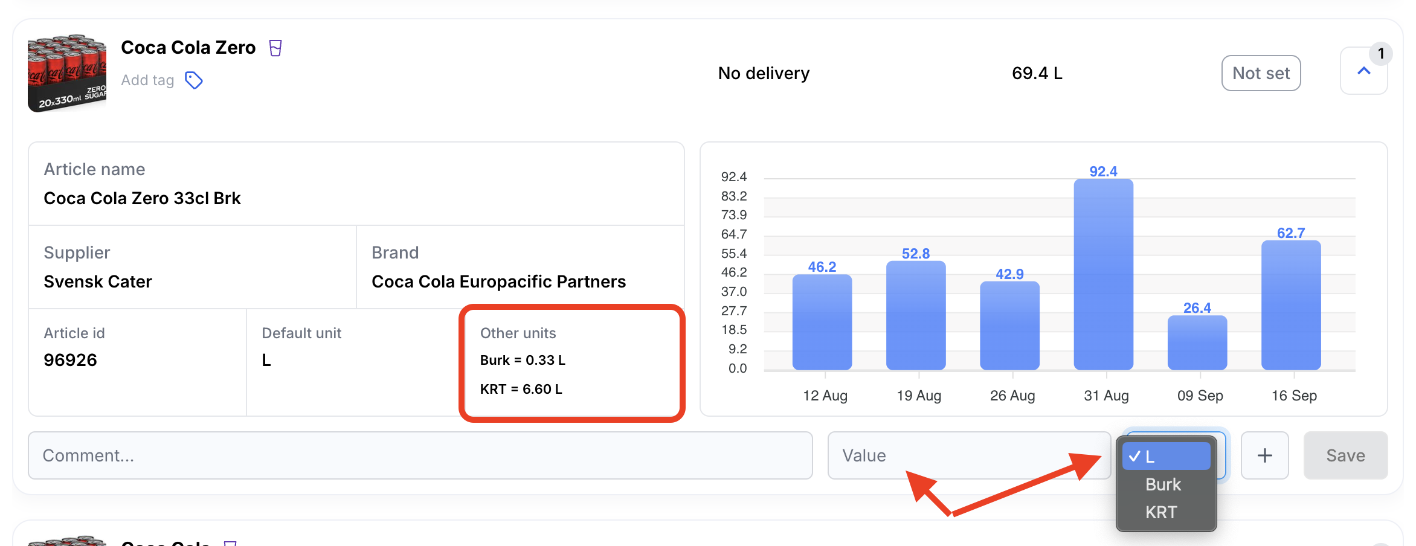This screenshot has width=1416, height=546.
Task: Click the 31 Aug bar showing 92.4
Action: 1103,274
